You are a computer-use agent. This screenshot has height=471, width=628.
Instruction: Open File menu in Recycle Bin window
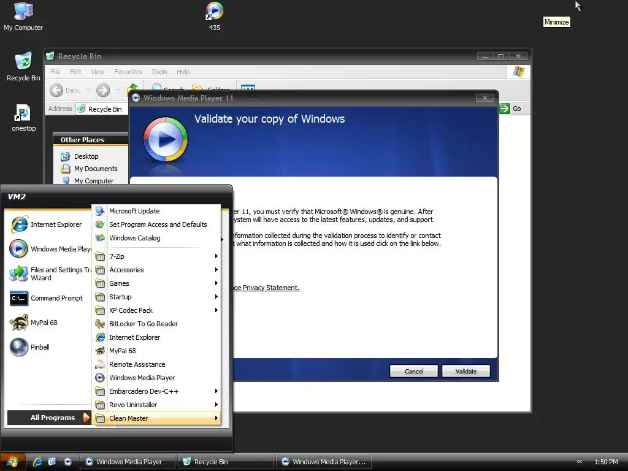point(55,72)
